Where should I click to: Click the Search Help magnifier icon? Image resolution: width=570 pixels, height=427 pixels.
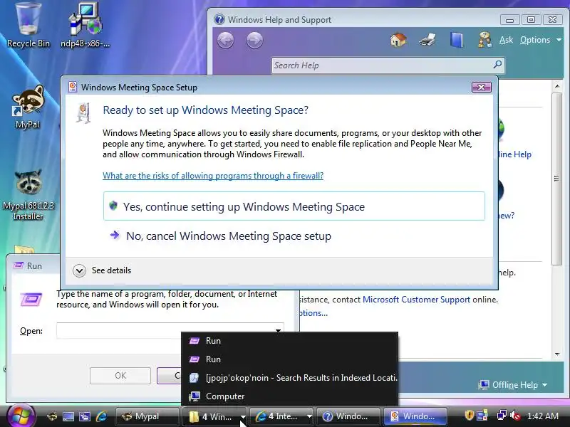(x=497, y=65)
